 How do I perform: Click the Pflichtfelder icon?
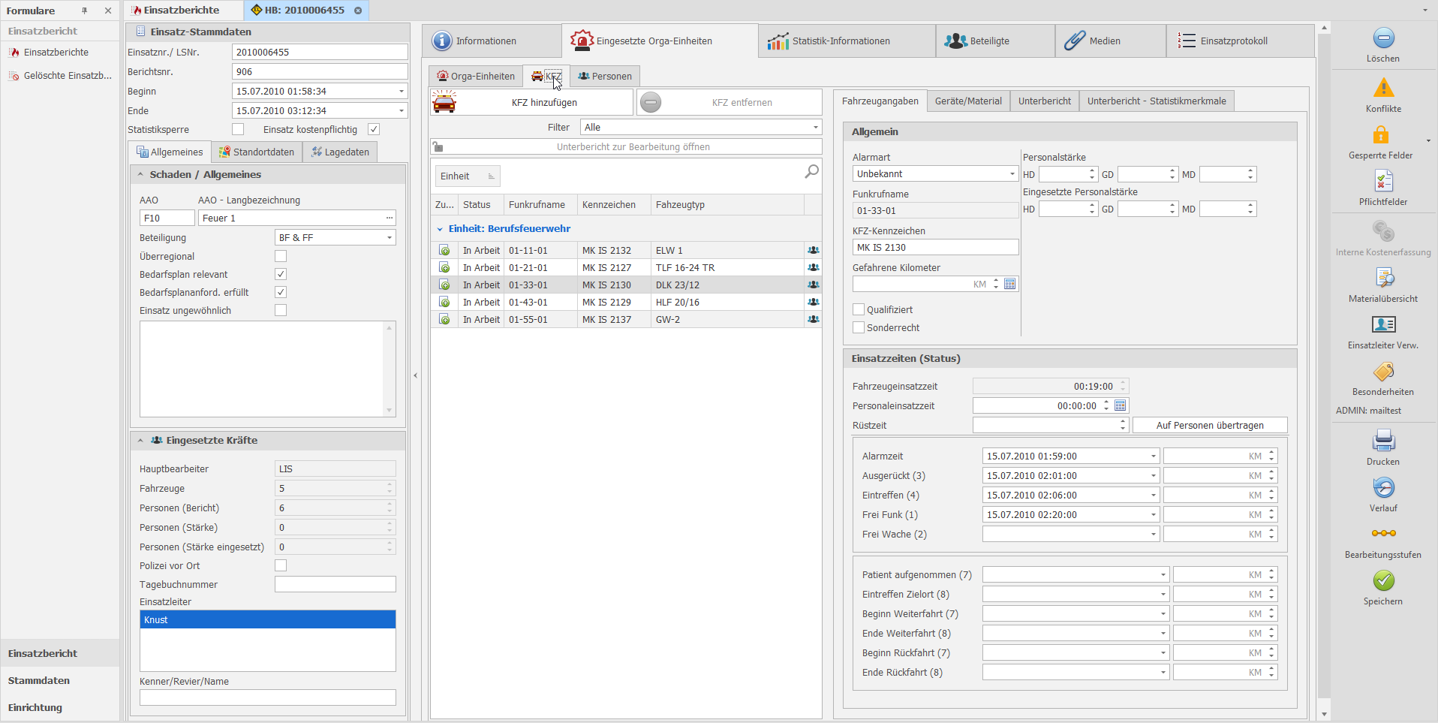pos(1383,182)
